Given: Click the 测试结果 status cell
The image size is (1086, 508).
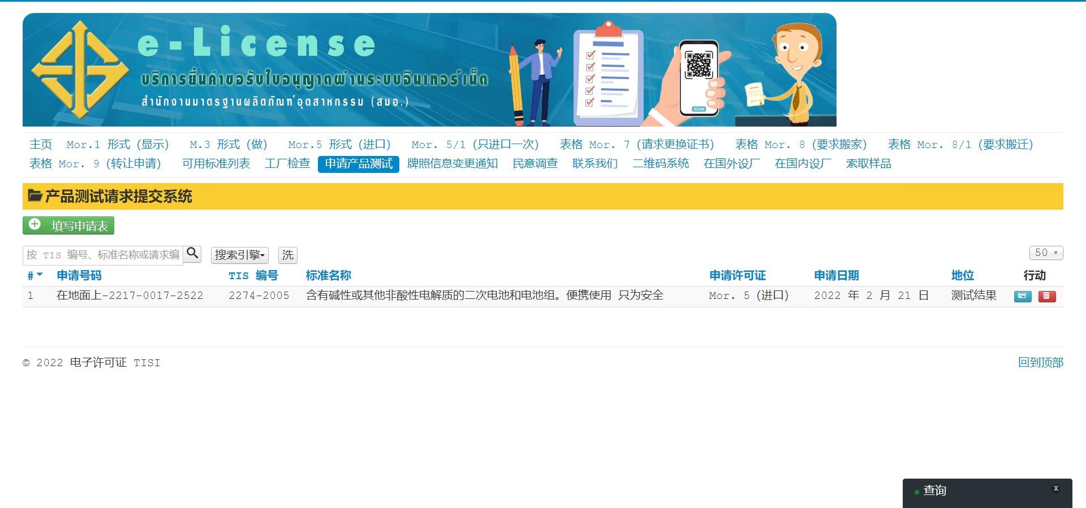Looking at the screenshot, I should 974,296.
